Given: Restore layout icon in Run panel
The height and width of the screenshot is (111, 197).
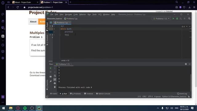Looking at the screenshot, I should coord(50,76).
